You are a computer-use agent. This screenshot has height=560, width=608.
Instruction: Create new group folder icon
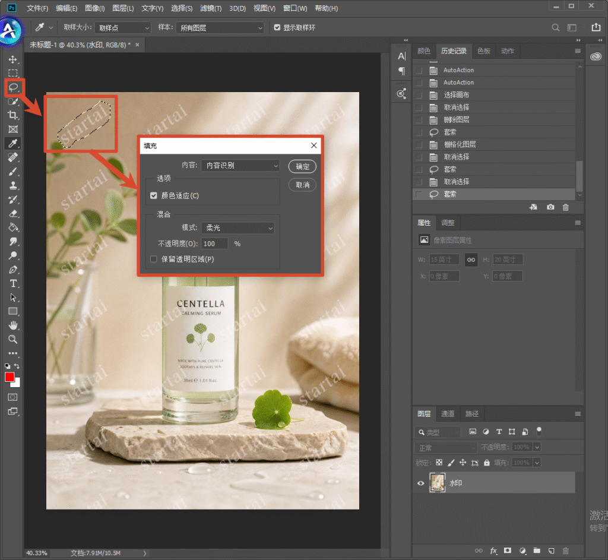click(537, 550)
